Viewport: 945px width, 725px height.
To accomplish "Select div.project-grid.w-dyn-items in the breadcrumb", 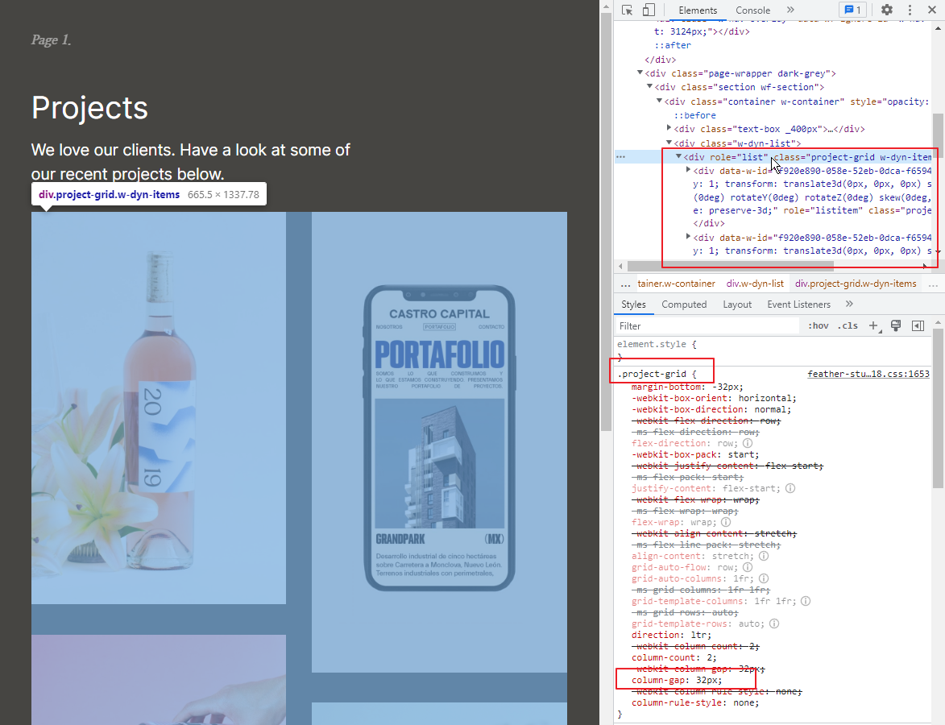I will pyautogui.click(x=856, y=284).
